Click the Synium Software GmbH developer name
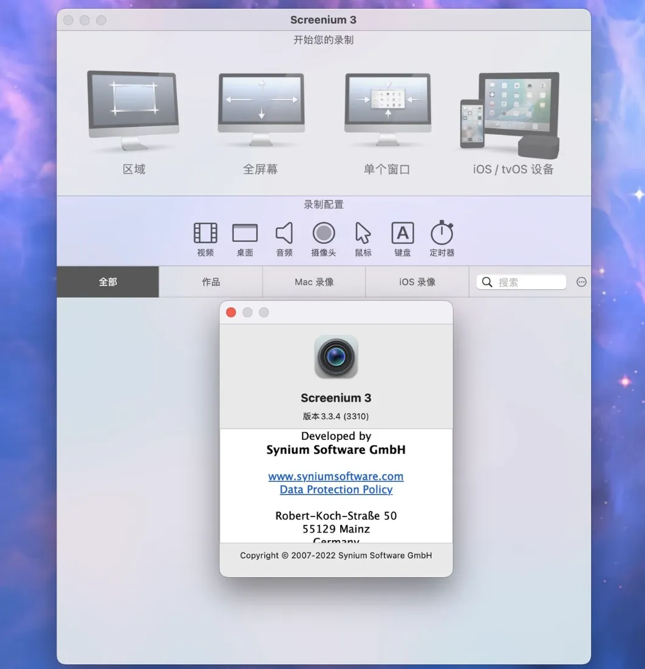The height and width of the screenshot is (669, 645). [x=336, y=450]
